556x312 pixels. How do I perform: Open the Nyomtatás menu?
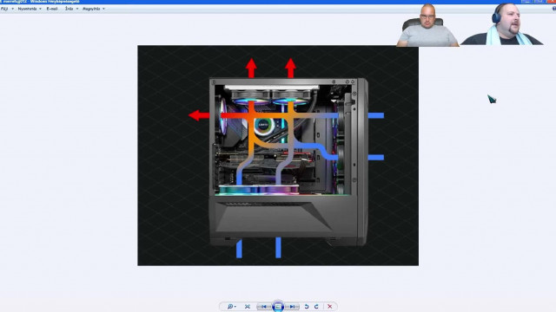click(27, 9)
